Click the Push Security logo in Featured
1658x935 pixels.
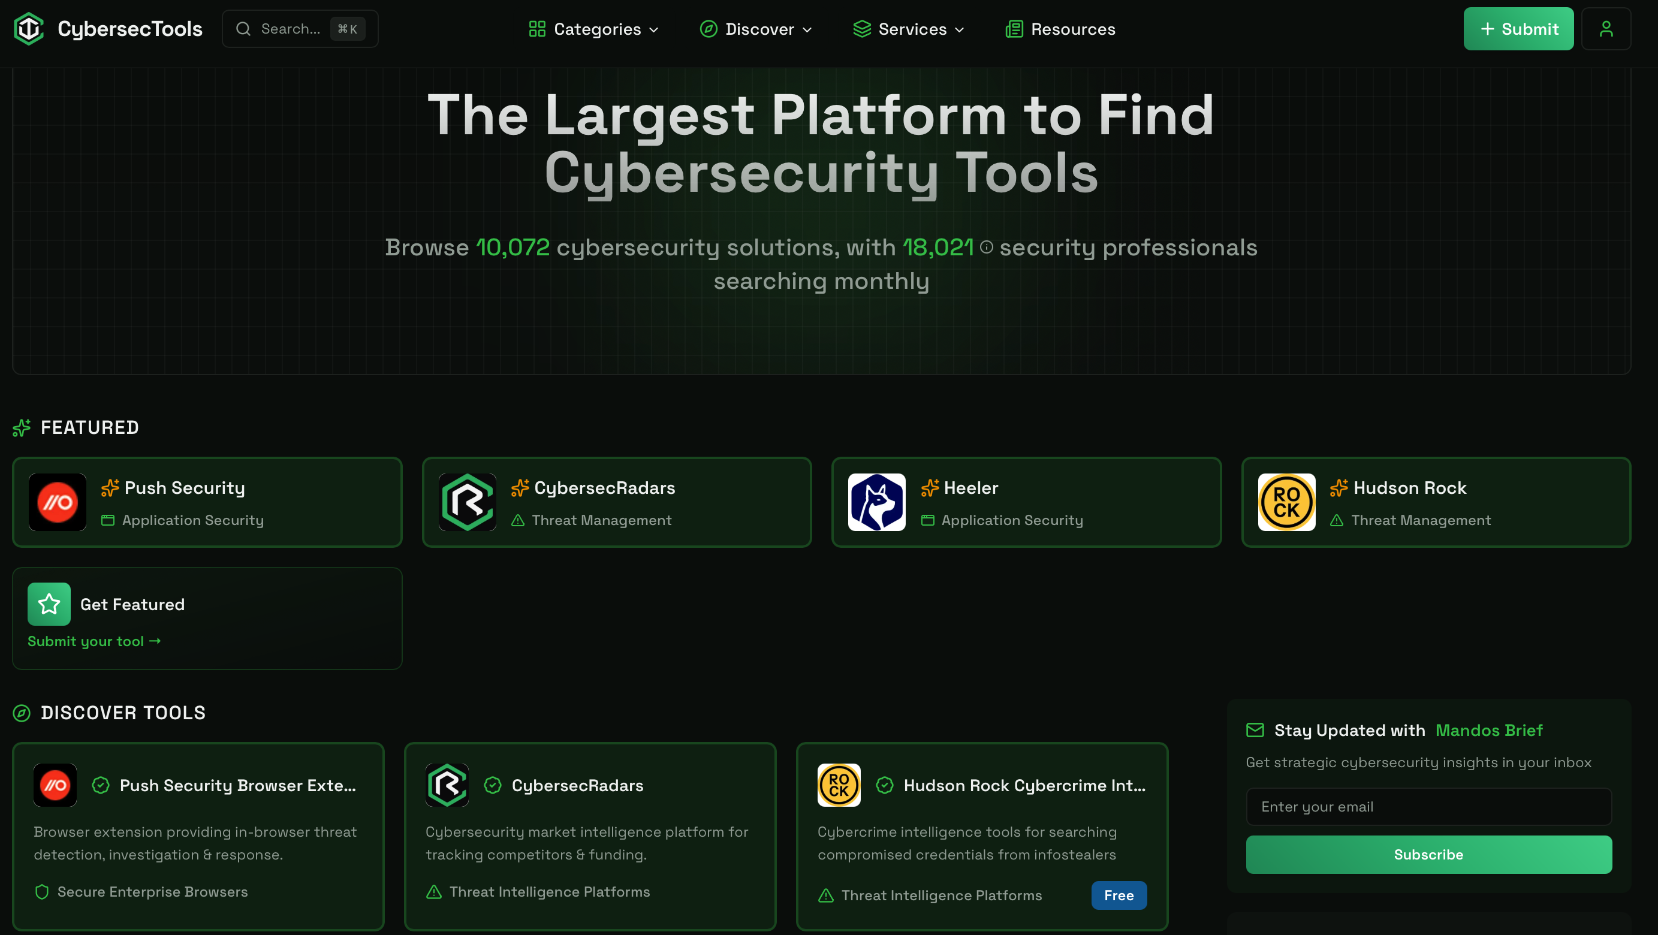pos(58,502)
